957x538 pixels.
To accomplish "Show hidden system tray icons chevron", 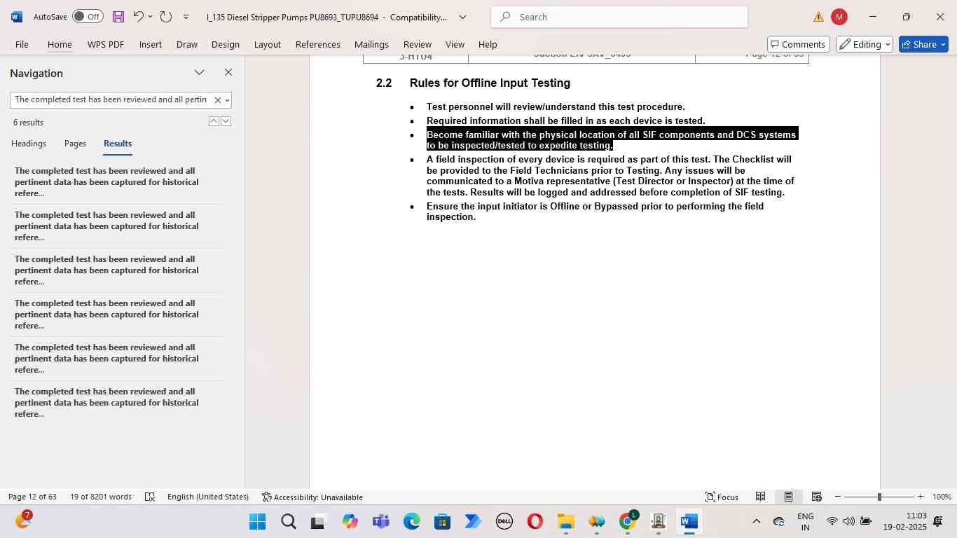I will coord(756,521).
